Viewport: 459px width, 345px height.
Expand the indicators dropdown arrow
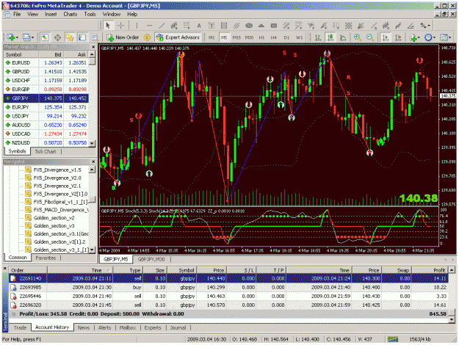click(x=419, y=37)
